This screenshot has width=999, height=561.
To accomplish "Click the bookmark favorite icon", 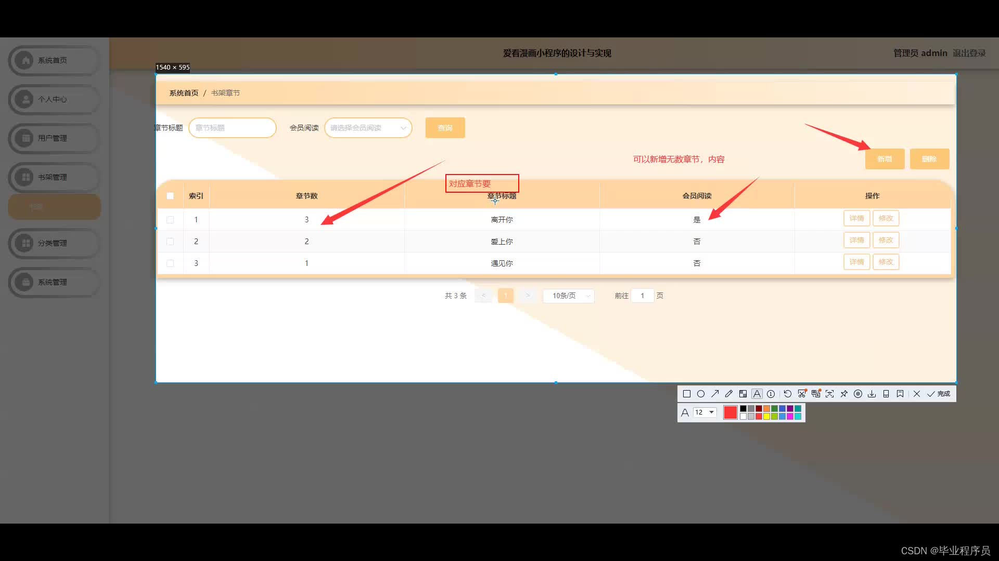I will 900,394.
